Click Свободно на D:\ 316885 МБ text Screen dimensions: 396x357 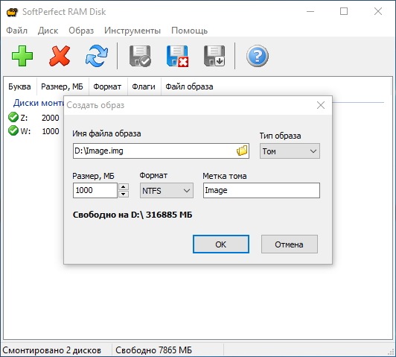click(x=132, y=215)
